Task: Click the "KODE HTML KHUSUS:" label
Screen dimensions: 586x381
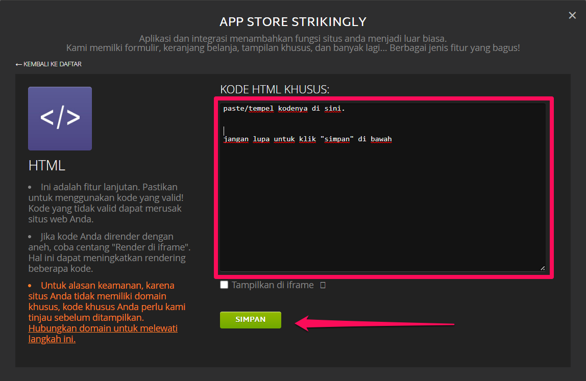Action: [275, 89]
